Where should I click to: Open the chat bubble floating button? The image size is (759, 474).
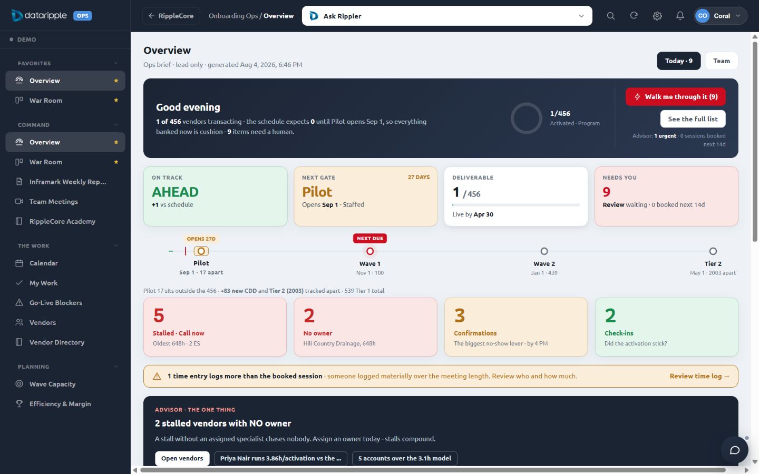[735, 450]
